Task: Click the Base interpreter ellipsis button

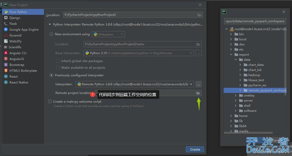Action: pyautogui.click(x=199, y=53)
